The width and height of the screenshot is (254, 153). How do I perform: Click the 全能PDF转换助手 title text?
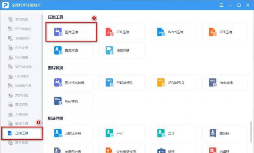[26, 5]
